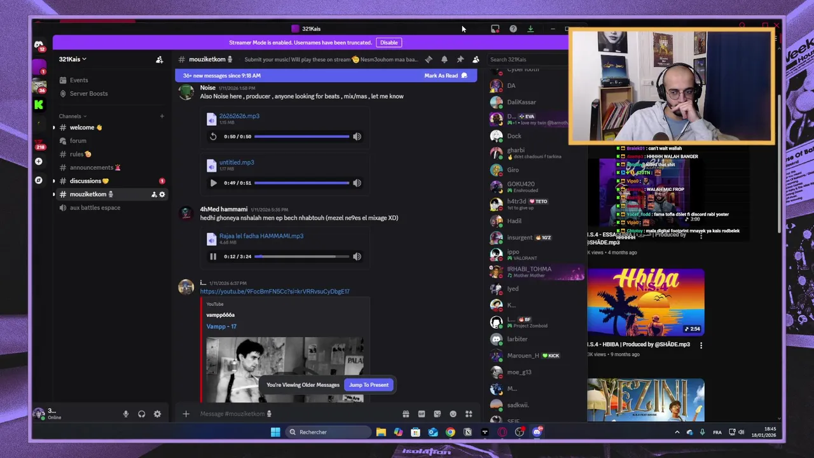Open Discord direct messages home icon
The height and width of the screenshot is (458, 814).
coord(39,45)
